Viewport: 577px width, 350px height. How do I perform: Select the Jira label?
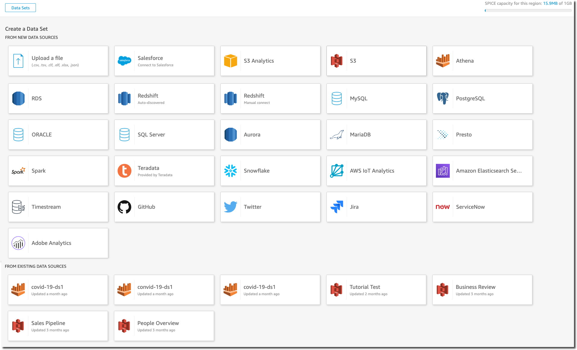pos(354,207)
